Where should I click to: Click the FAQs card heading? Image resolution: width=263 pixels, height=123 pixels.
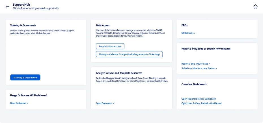click(184, 25)
